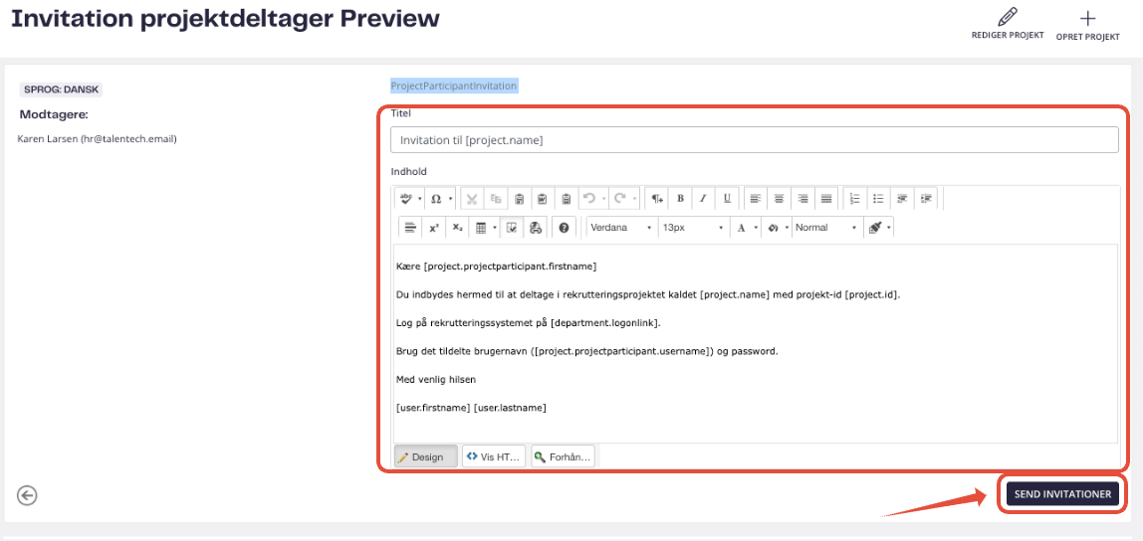The image size is (1143, 541).
Task: Click the redo arrow icon
Action: [620, 198]
